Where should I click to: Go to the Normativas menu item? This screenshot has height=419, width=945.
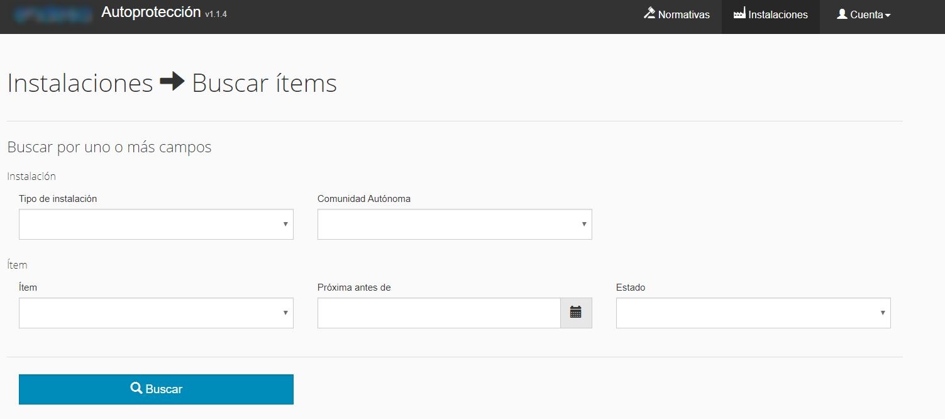coord(683,14)
